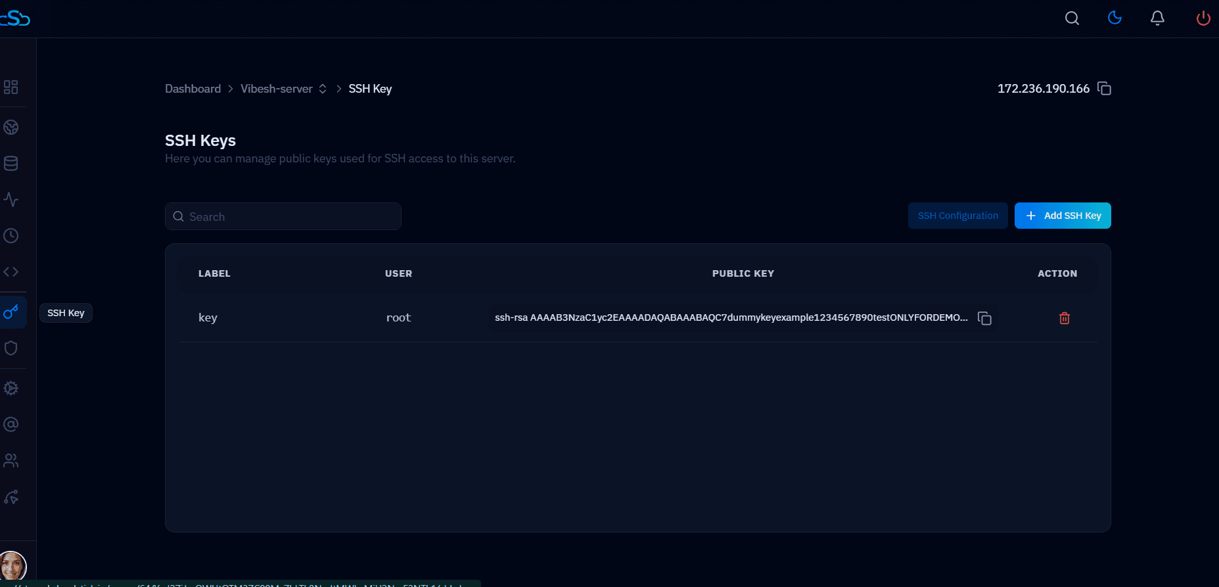
Task: Open the dashboard grid icon in sidebar
Action: (11, 87)
